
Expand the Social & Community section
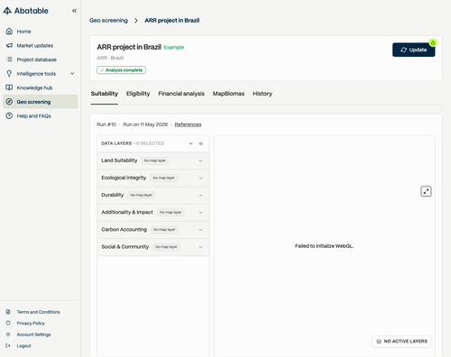pos(201,247)
